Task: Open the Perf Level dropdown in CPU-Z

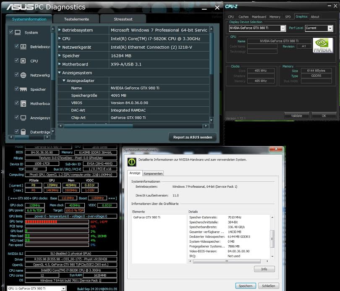Action: 330,28
